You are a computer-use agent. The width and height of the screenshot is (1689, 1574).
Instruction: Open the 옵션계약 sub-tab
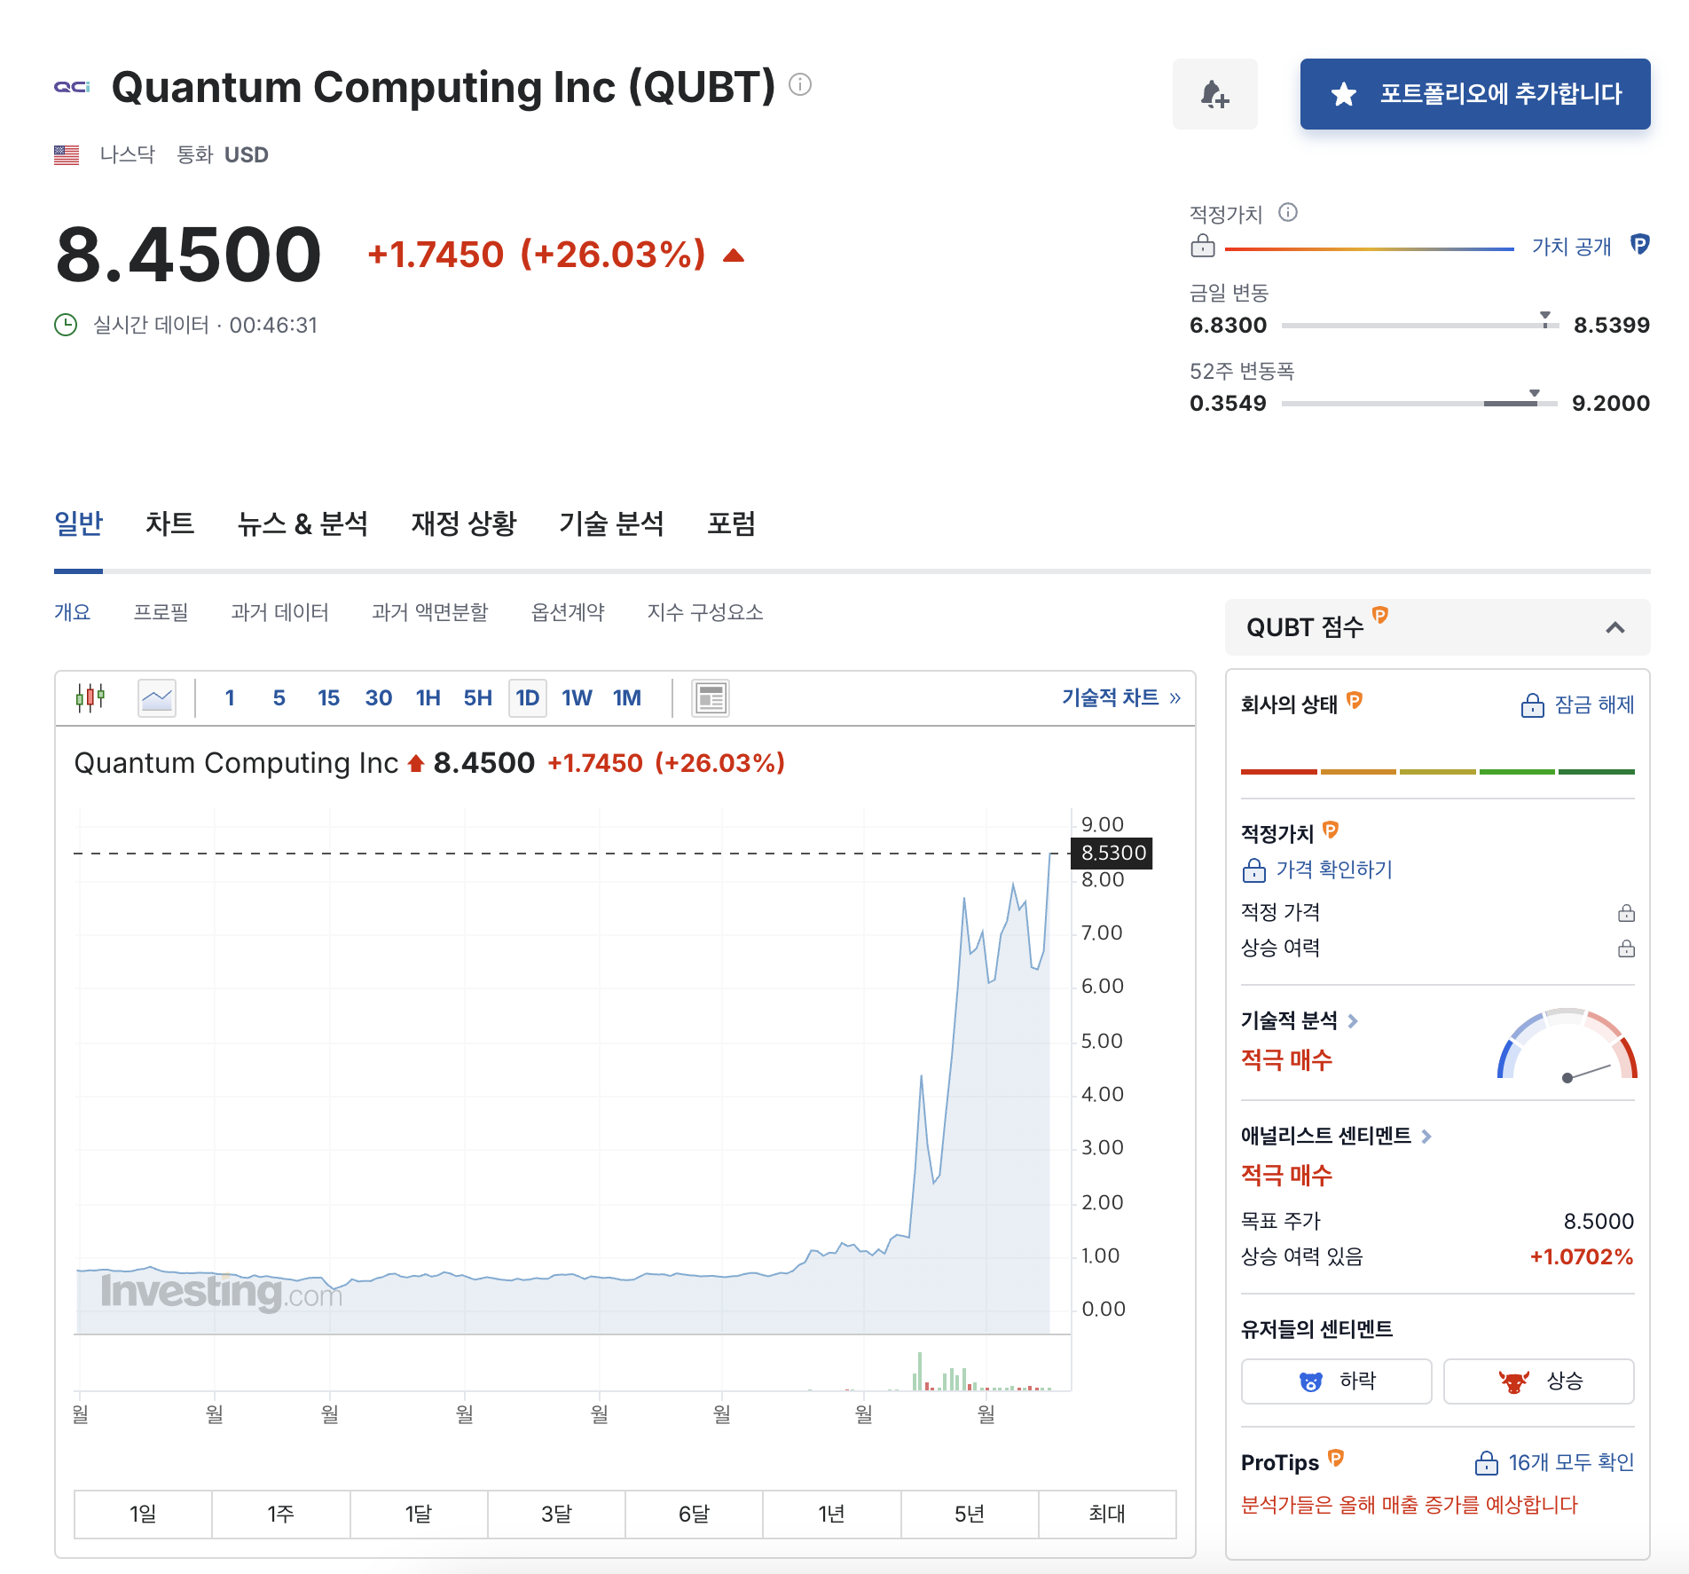(568, 612)
